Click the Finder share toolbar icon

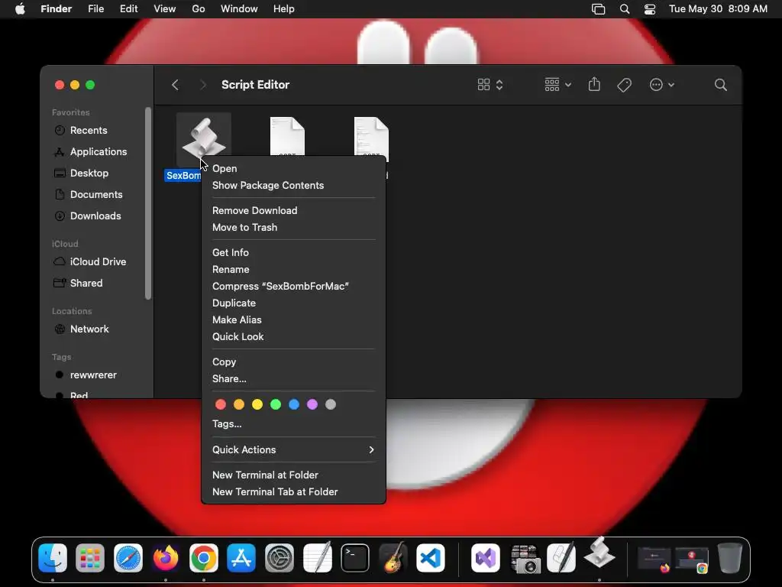click(x=594, y=84)
